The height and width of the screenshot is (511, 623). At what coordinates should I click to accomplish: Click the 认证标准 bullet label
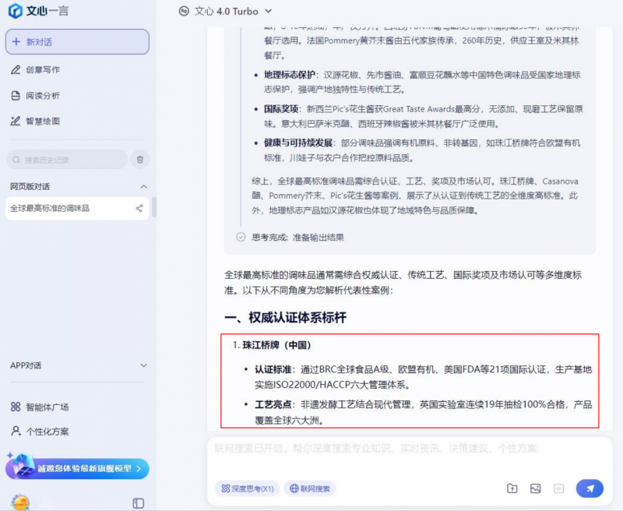click(x=273, y=369)
